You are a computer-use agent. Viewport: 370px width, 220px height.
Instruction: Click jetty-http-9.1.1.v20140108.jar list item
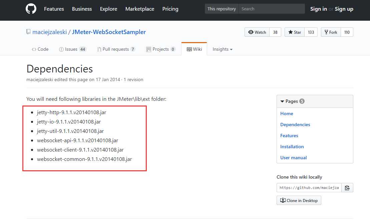click(x=71, y=113)
